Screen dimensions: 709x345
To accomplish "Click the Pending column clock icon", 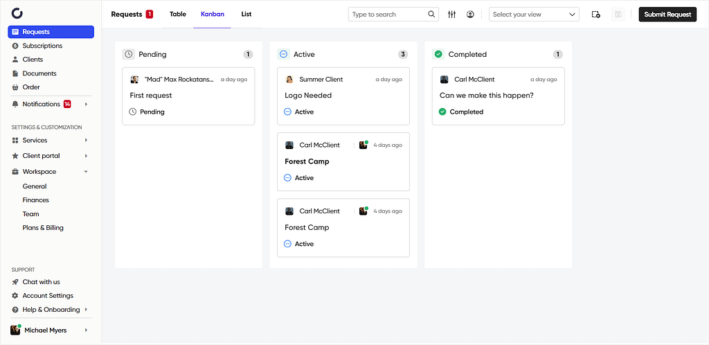I will pos(129,54).
